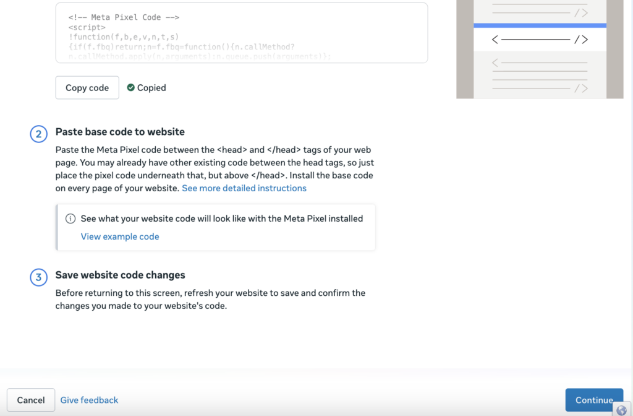Click the blue highlight bar in the illustration
The image size is (633, 416).
[x=540, y=25]
